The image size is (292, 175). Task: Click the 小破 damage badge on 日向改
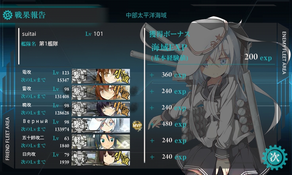(122, 158)
